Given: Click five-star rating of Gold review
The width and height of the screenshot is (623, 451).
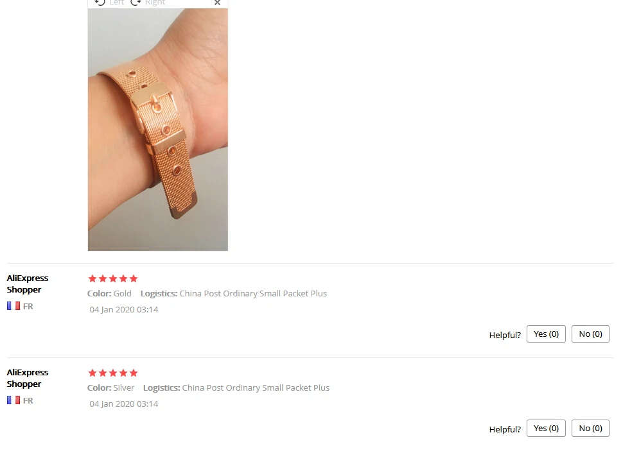Looking at the screenshot, I should click(x=113, y=278).
